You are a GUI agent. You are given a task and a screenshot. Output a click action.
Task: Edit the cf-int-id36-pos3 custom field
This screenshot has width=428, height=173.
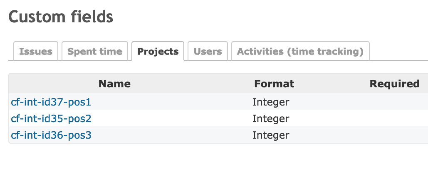point(51,135)
